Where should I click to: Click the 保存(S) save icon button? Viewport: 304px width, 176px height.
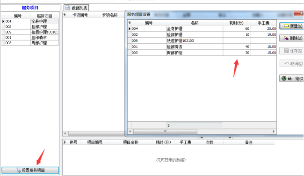click(x=286, y=51)
